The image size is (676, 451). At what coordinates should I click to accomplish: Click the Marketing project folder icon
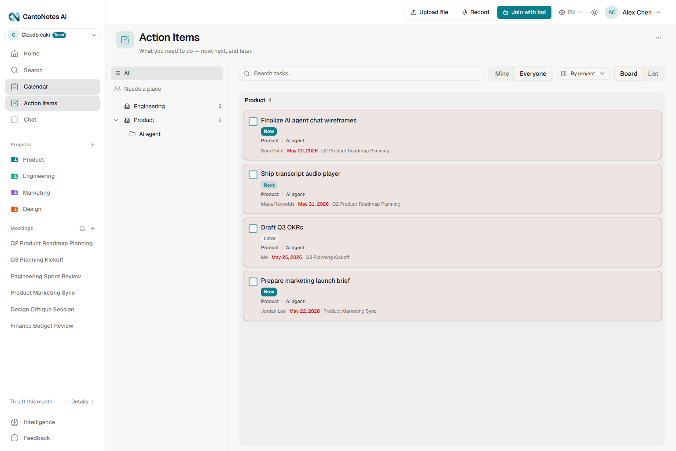[x=15, y=193]
